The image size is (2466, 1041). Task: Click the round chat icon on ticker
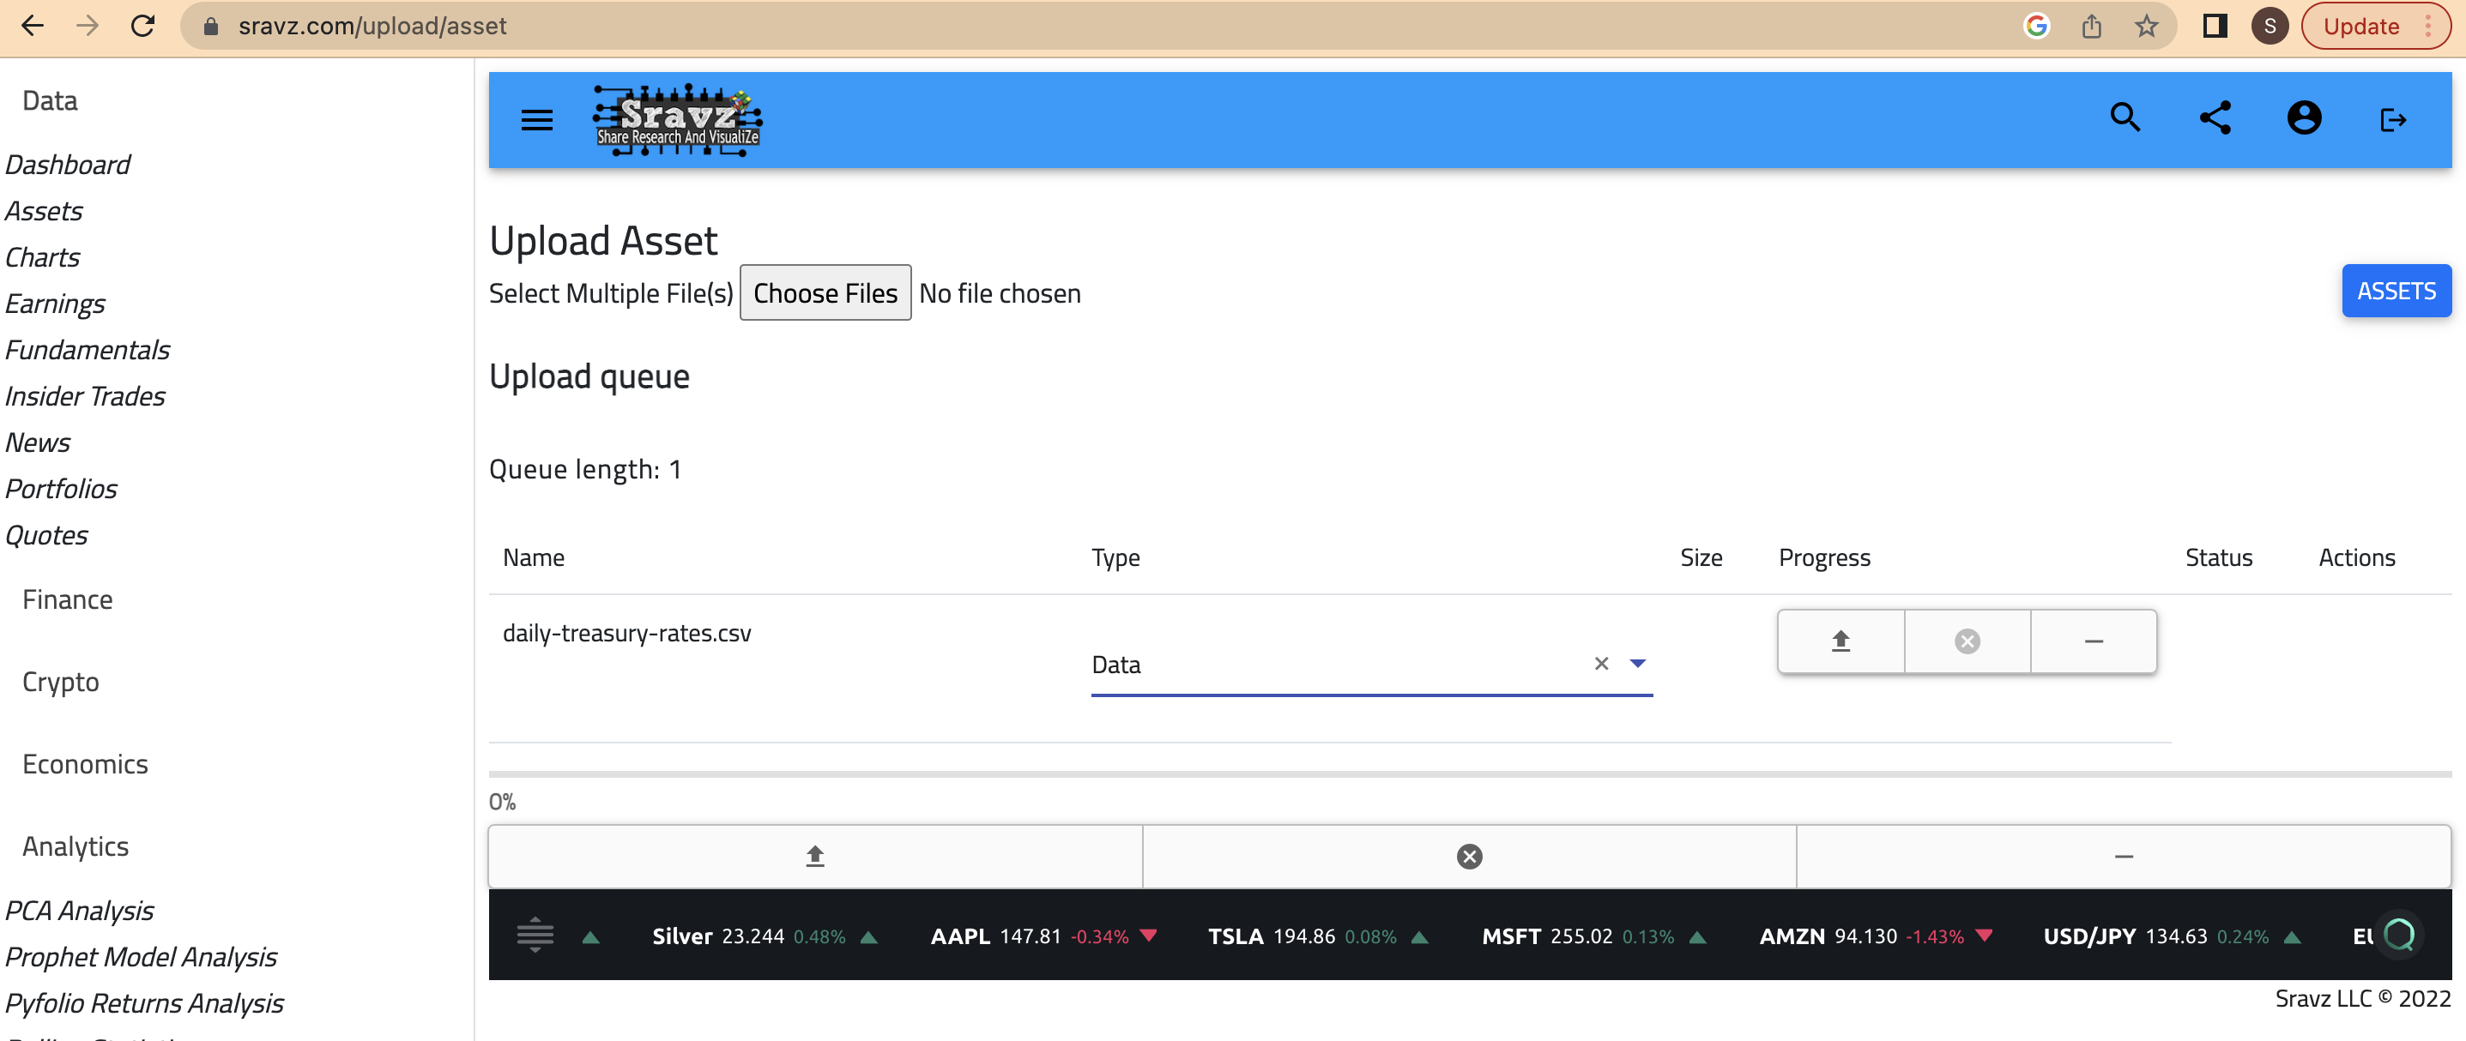(x=2399, y=934)
